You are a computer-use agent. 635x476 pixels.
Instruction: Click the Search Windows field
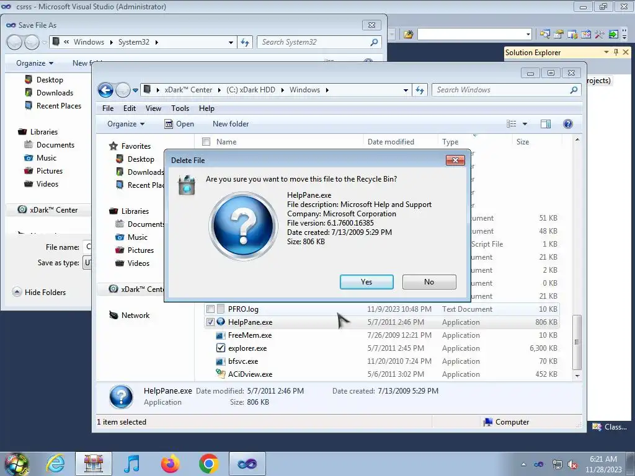(x=506, y=90)
